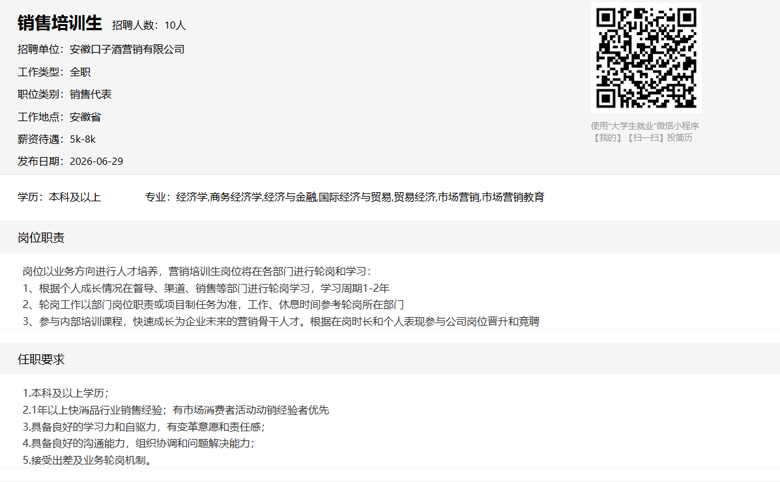
Task: Click the 岗位职责 section heading
Action: point(41,238)
